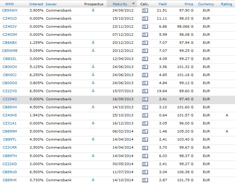
Task: Open bond CZ294G details
Action: 10,99
